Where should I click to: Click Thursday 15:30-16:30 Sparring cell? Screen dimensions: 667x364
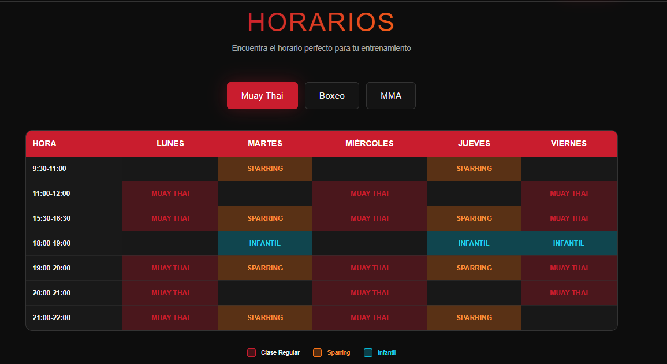click(474, 218)
